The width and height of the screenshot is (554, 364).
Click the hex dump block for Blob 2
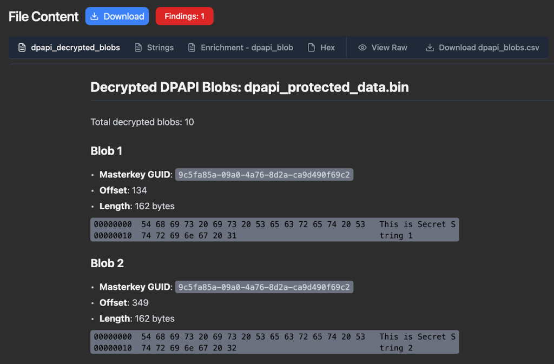tap(274, 342)
